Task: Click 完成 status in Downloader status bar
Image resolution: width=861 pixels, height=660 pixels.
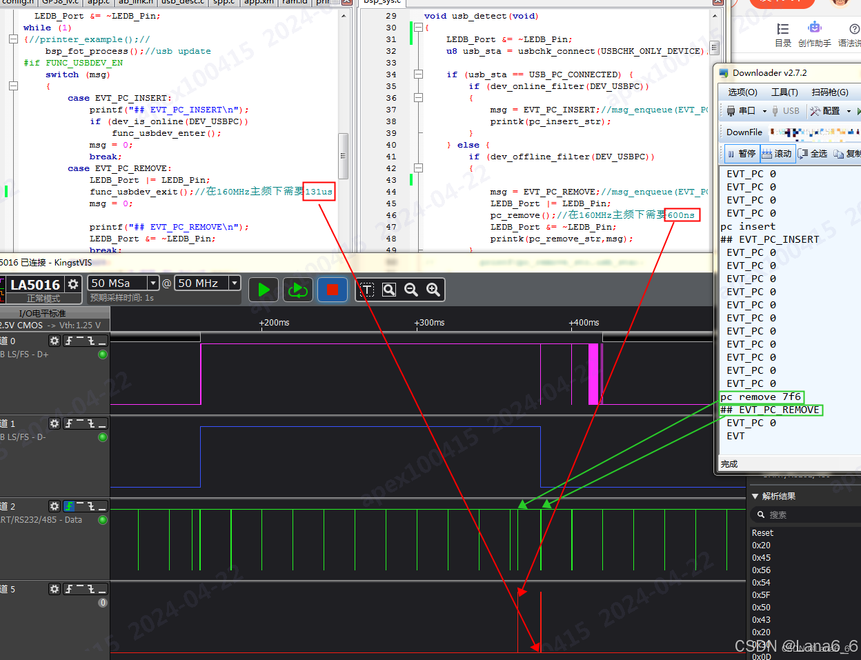Action: [x=729, y=464]
